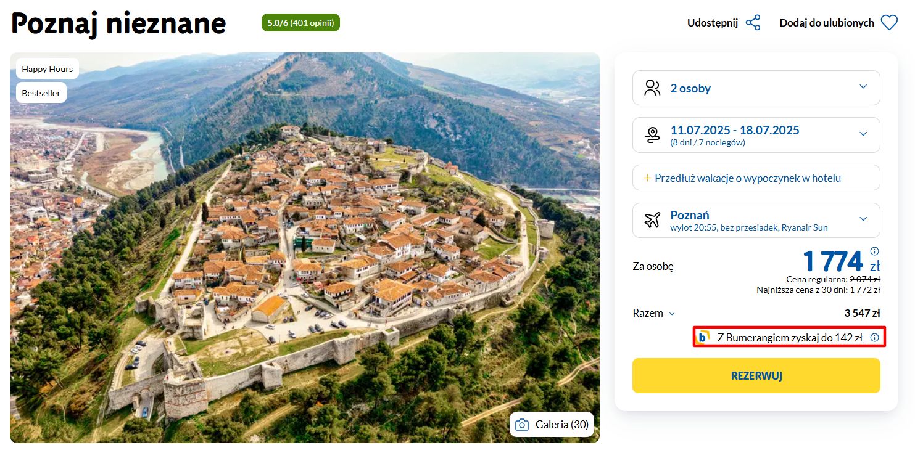915x453 pixels.
Task: Expand the 2 osoby traveler dropdown
Action: click(x=863, y=87)
